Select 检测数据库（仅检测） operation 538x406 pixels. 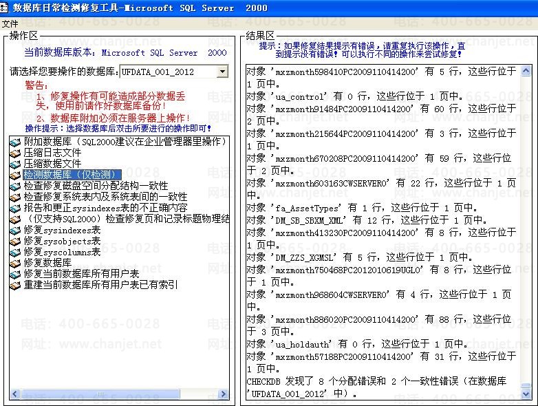point(72,175)
